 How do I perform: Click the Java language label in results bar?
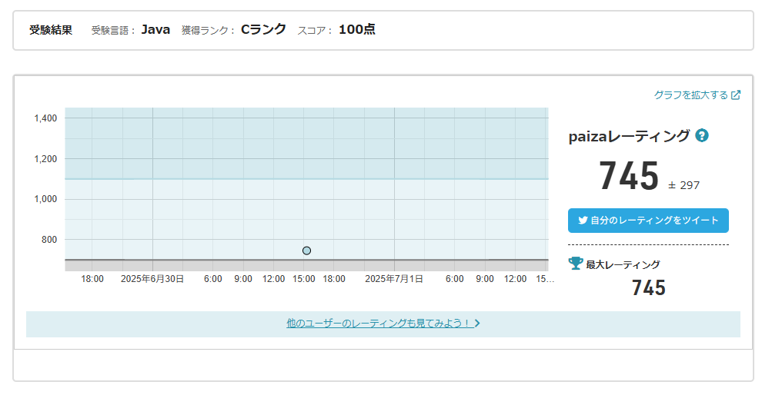click(x=155, y=29)
